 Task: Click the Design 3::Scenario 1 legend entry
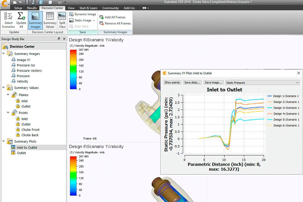click(x=283, y=108)
